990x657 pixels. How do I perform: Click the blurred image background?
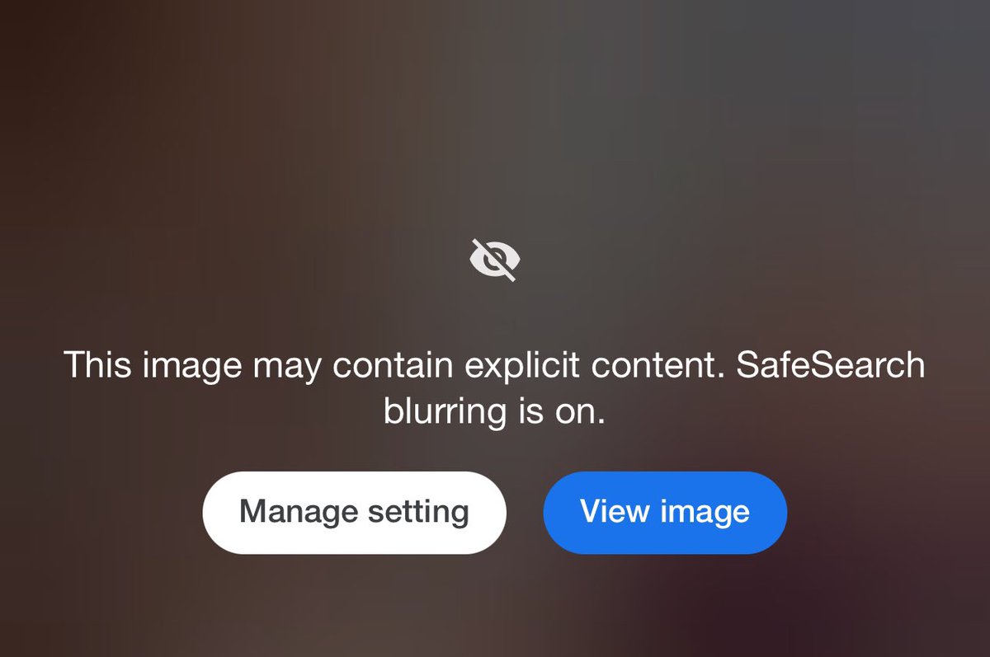point(495,124)
